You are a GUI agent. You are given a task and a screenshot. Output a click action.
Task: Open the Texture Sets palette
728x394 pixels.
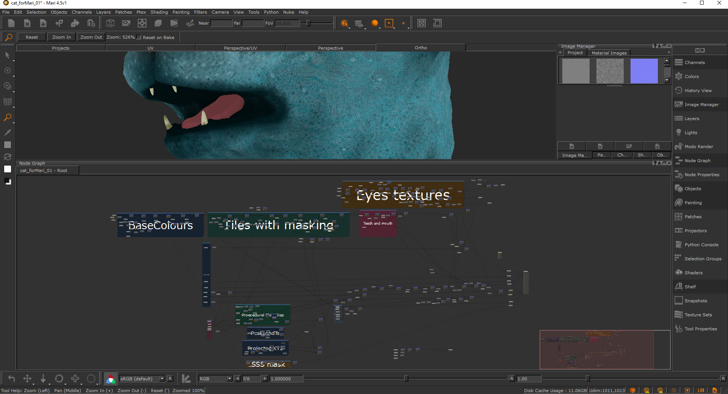698,315
